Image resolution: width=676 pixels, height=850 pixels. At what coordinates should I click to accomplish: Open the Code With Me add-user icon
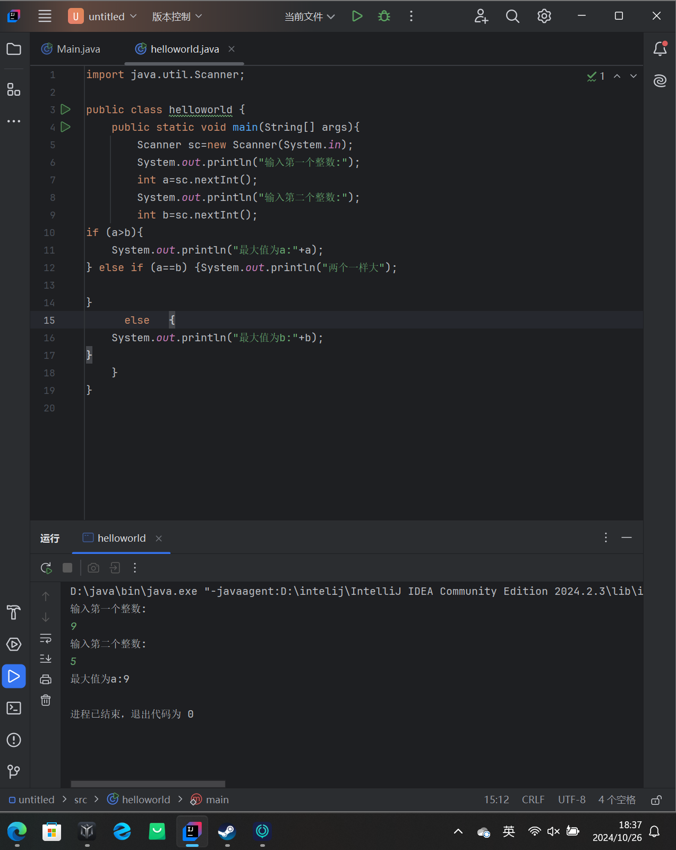[x=481, y=16]
